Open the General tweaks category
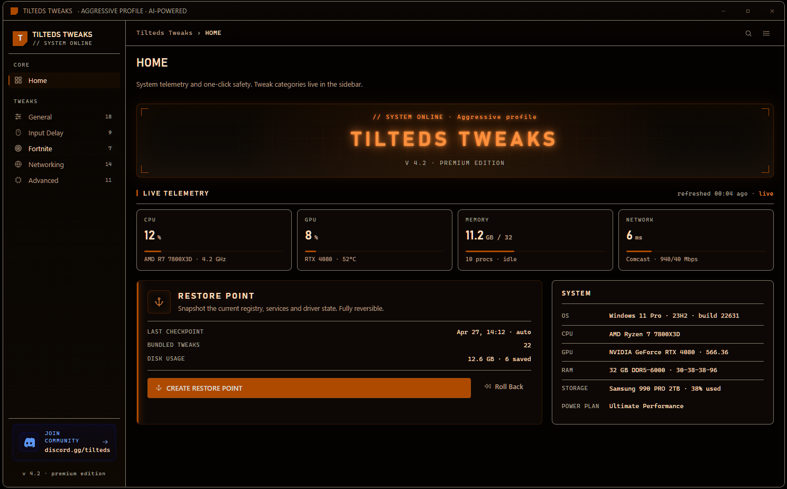Image resolution: width=787 pixels, height=489 pixels. [x=64, y=117]
